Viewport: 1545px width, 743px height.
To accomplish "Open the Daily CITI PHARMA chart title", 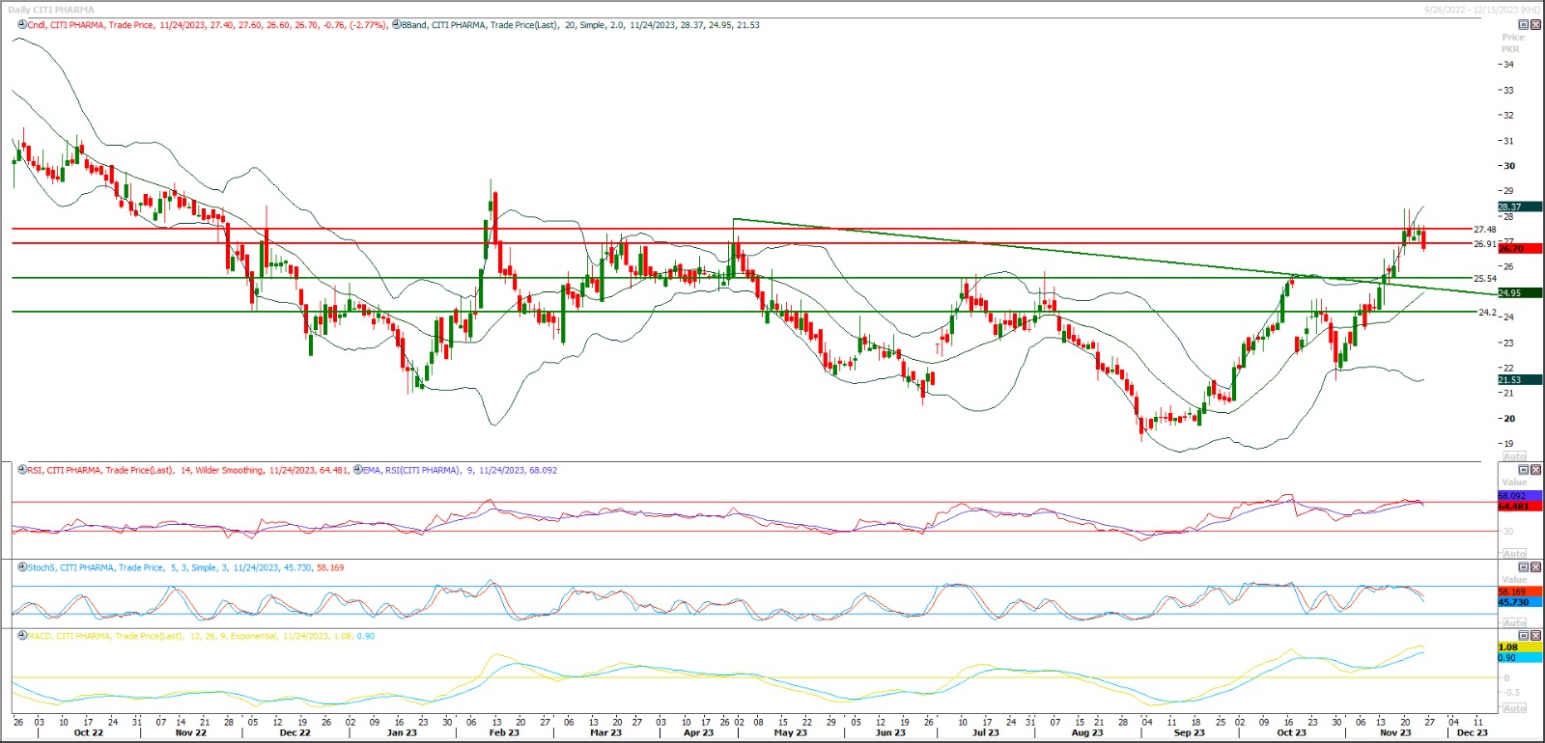I will click(51, 10).
